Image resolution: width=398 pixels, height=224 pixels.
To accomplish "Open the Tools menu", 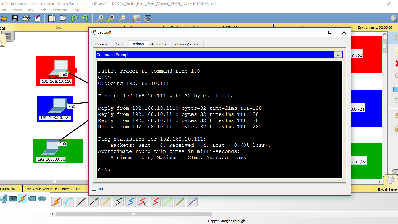I will pyautogui.click(x=43, y=10).
